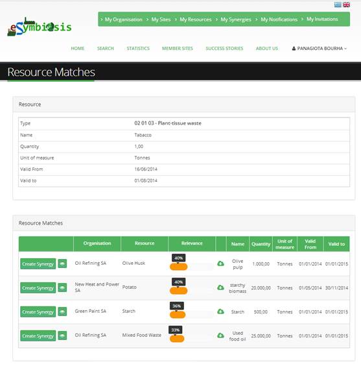This screenshot has width=361, height=368.
Task: Select the '500,00' quantity cell
Action: pos(261,312)
